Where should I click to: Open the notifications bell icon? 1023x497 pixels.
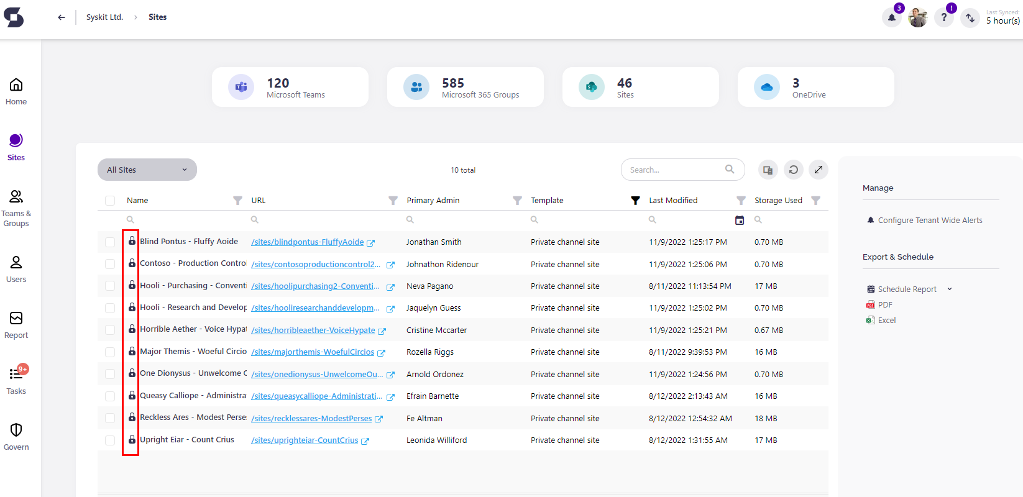[892, 17]
